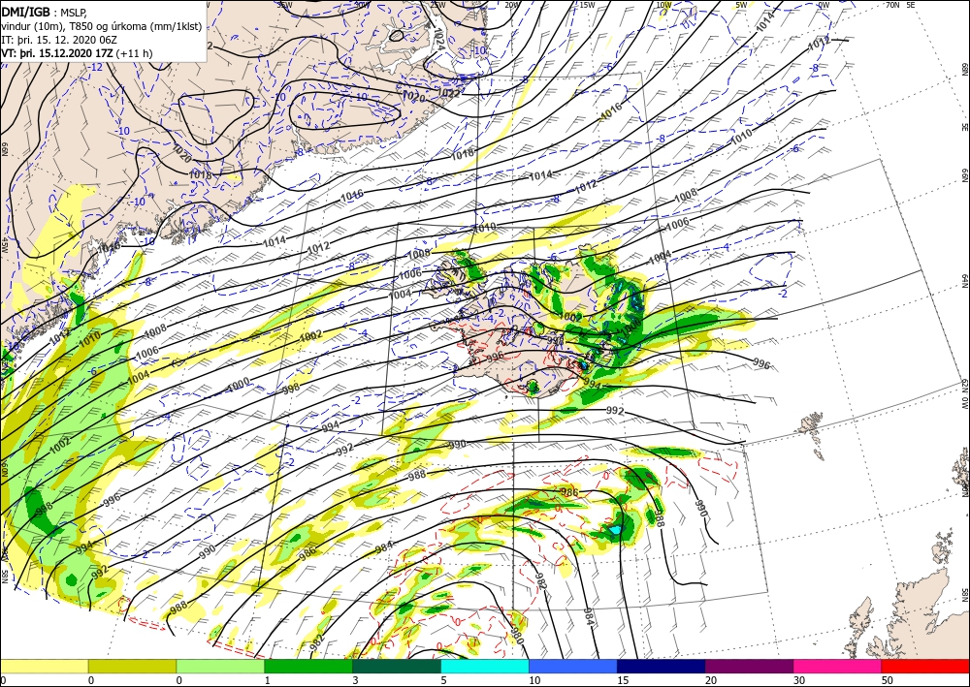
Task: Click the olive yellow legend swatch
Action: pos(132,666)
